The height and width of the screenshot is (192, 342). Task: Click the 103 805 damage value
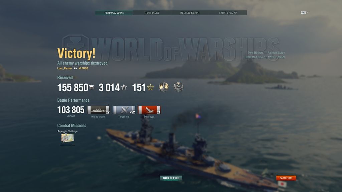(71, 110)
